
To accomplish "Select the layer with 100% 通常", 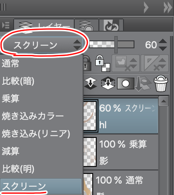I will (x=121, y=183).
